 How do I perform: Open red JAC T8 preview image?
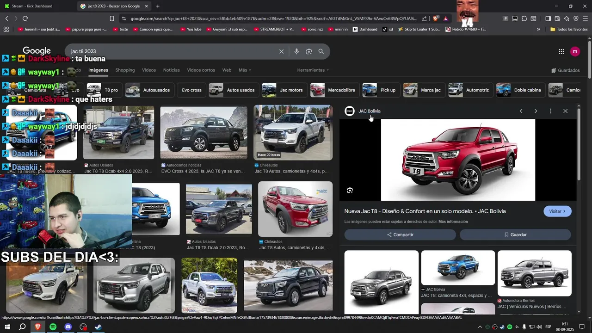458,160
